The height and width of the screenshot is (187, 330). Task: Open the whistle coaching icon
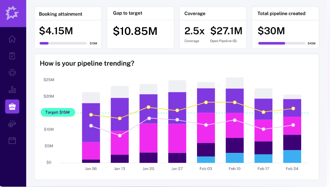point(12,123)
